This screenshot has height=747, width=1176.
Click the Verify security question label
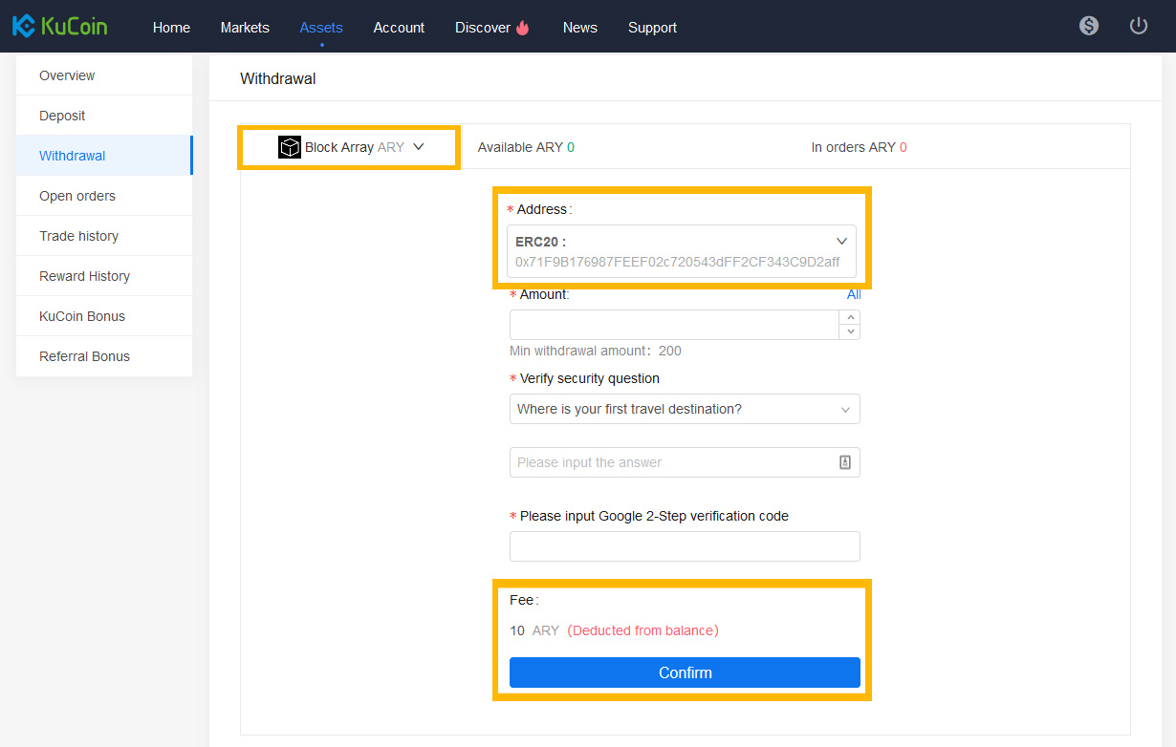pos(590,378)
